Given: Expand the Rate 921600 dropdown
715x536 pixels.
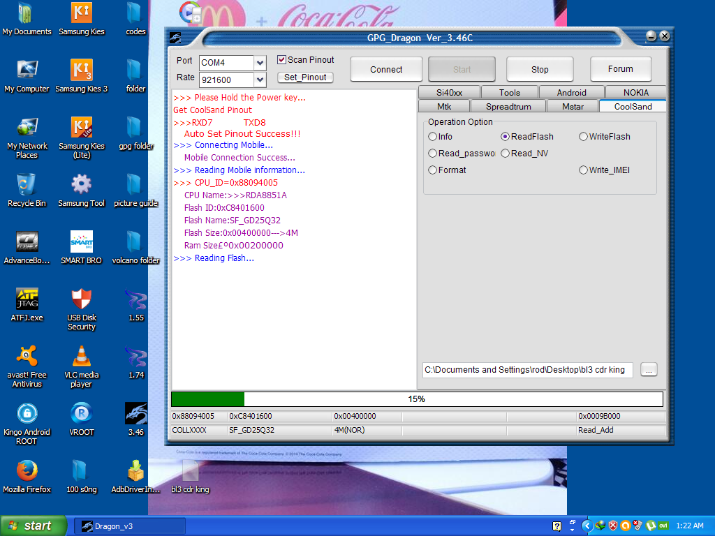Looking at the screenshot, I should pos(260,80).
